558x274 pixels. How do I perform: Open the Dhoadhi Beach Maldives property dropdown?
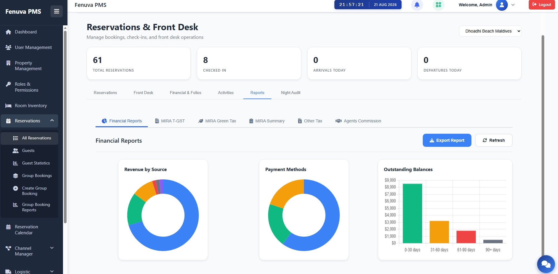[x=490, y=31]
